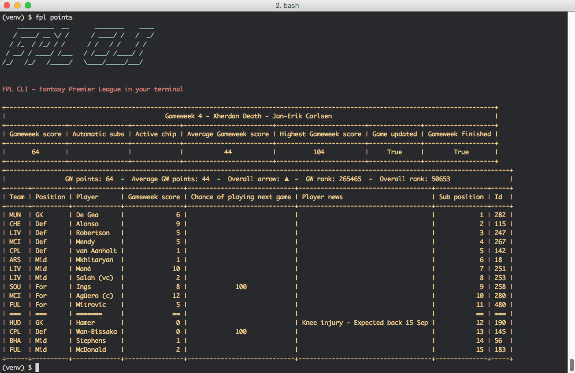Click the green zoom window button

click(x=28, y=5)
